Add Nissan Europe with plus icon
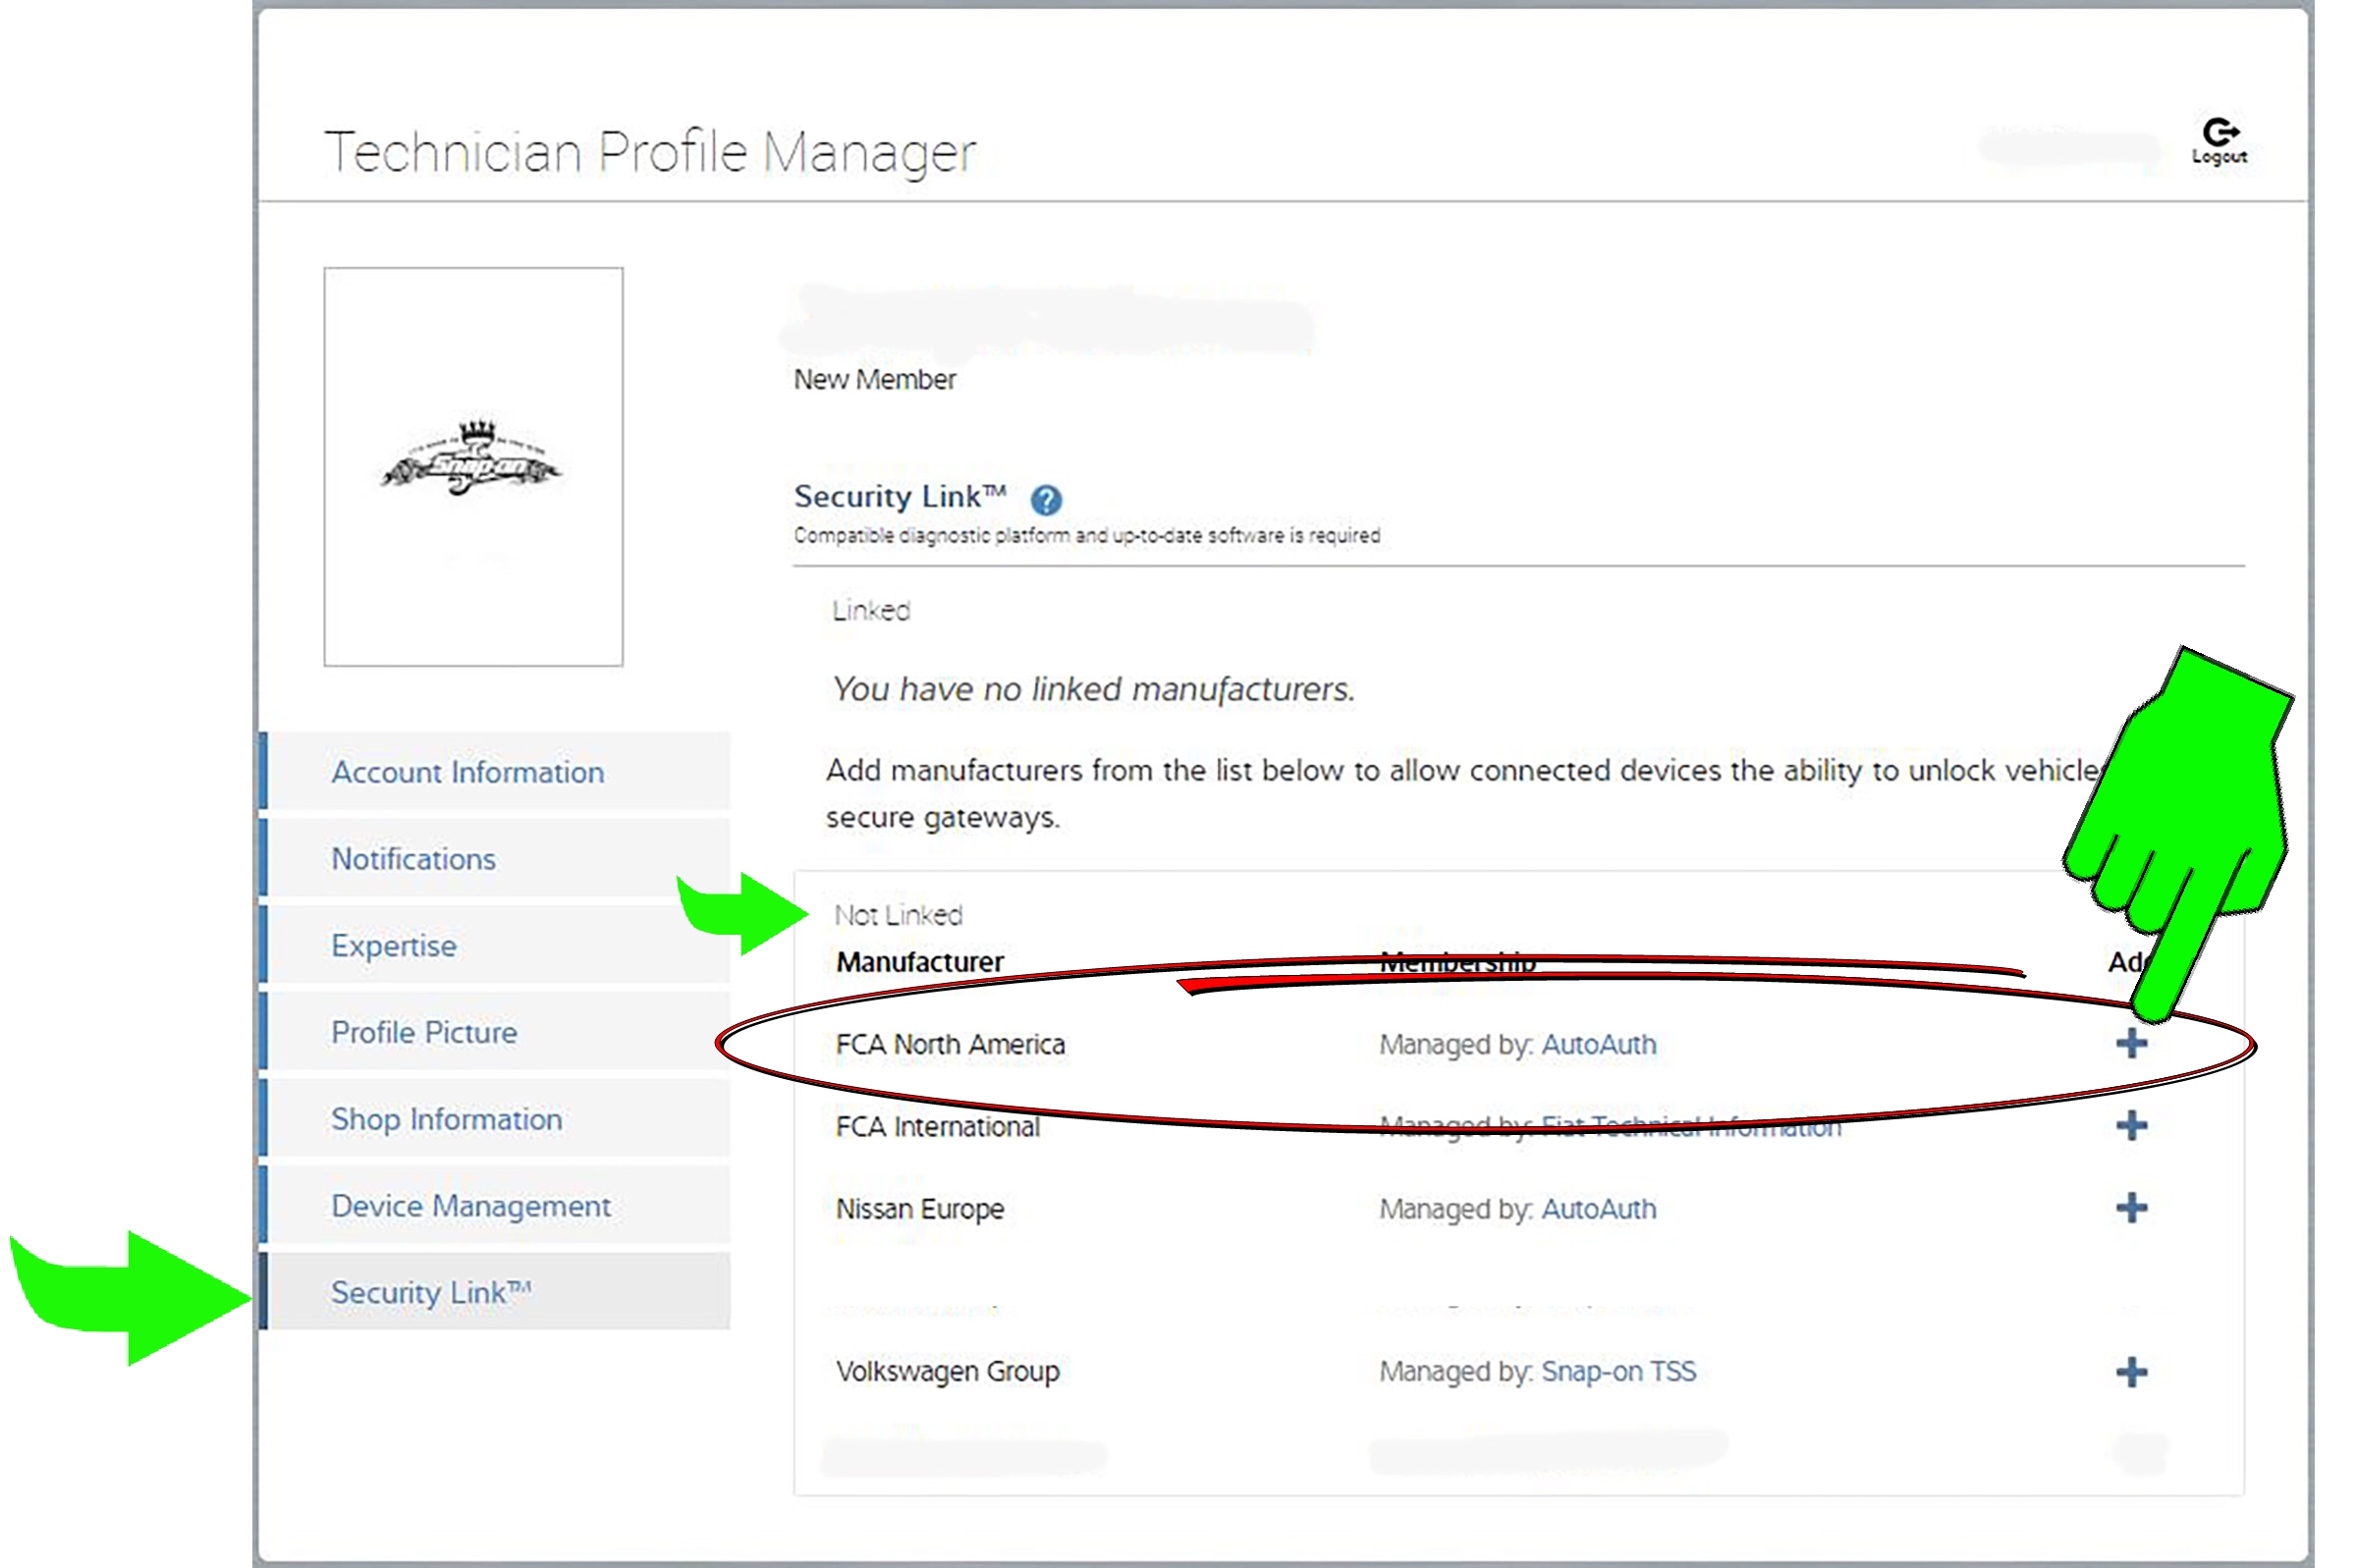 [x=2130, y=1208]
